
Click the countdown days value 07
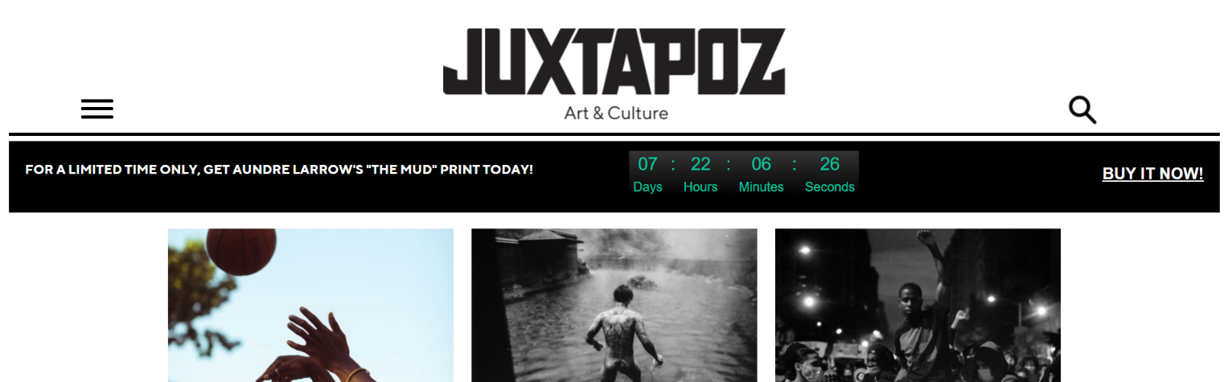(647, 165)
